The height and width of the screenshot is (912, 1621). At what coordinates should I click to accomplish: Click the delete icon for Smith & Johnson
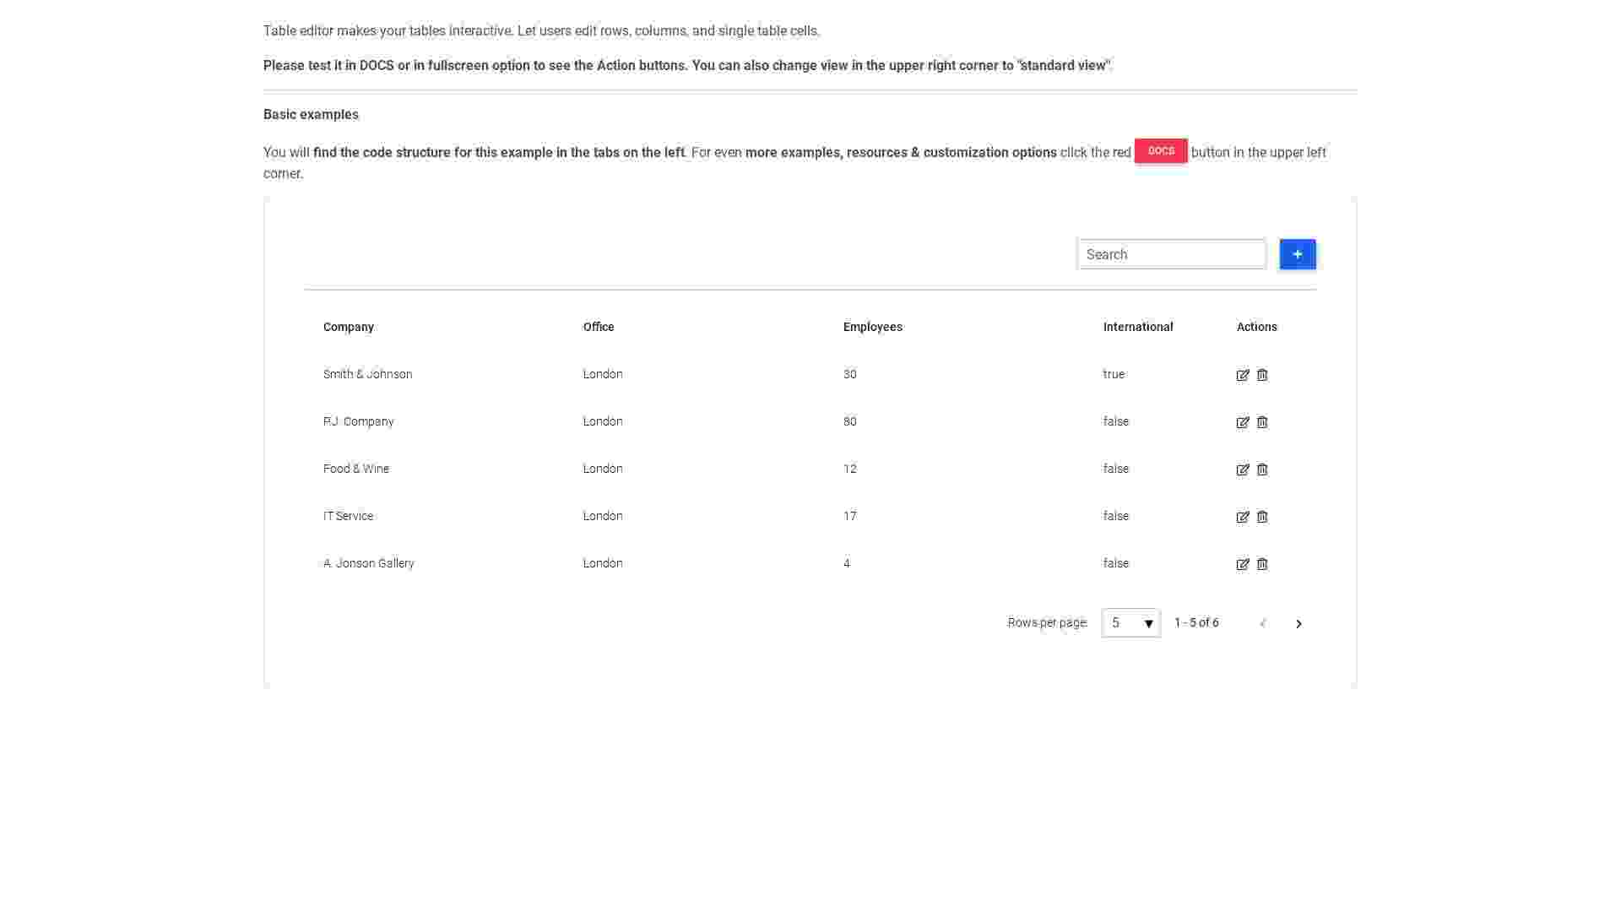tap(1261, 374)
